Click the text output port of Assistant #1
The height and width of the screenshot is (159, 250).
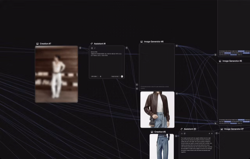(127, 48)
